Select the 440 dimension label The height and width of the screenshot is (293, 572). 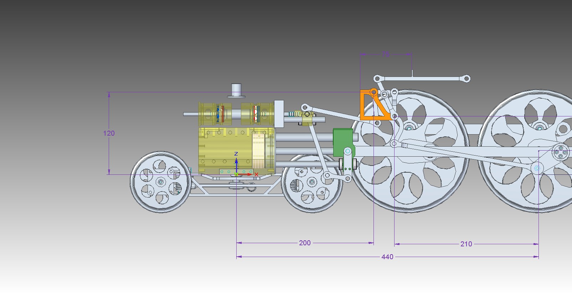tap(387, 257)
